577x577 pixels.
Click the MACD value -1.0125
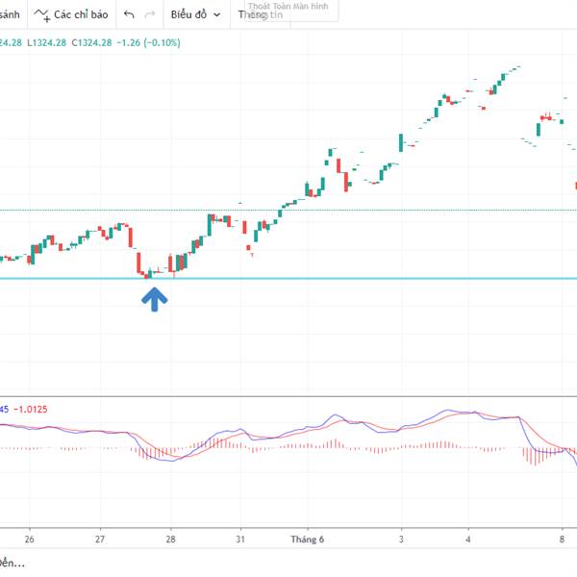click(31, 410)
